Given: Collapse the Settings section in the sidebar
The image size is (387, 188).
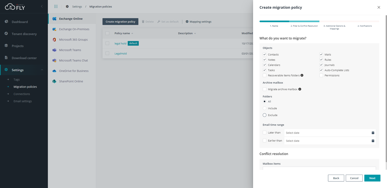Looking at the screenshot, I should pyautogui.click(x=41, y=70).
